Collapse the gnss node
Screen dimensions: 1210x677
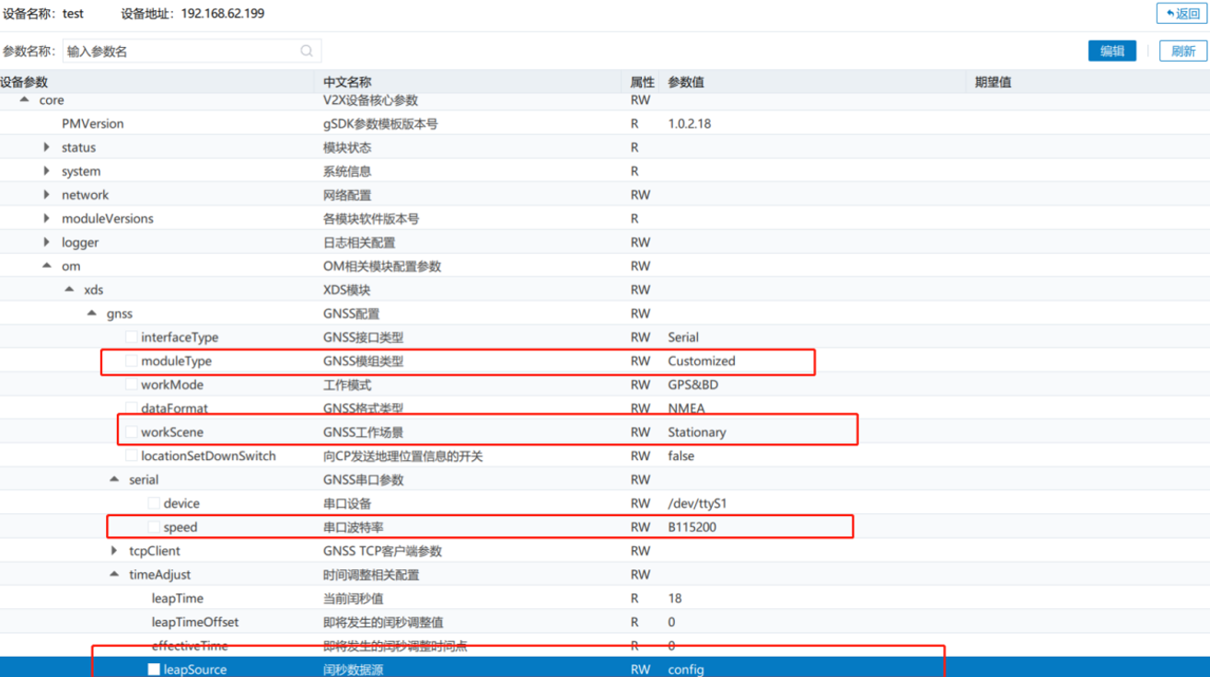[92, 314]
